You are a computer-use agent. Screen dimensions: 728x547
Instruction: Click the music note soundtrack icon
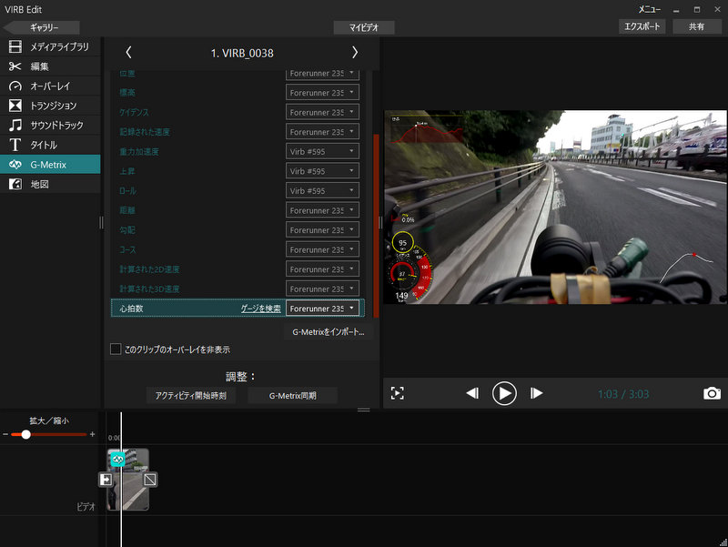pos(15,125)
